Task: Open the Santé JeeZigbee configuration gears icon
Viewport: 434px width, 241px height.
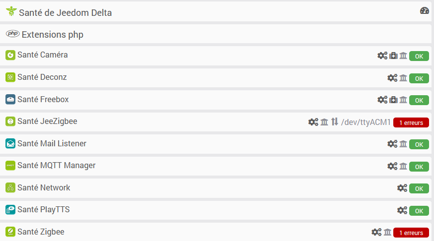Action: tap(313, 122)
